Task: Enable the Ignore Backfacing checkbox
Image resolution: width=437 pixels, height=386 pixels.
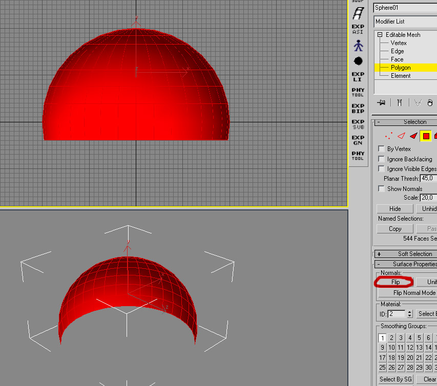Action: pos(381,159)
